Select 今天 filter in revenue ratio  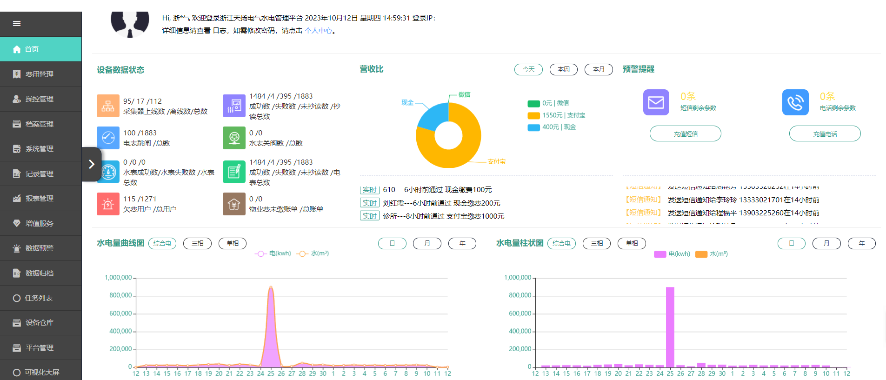point(528,69)
